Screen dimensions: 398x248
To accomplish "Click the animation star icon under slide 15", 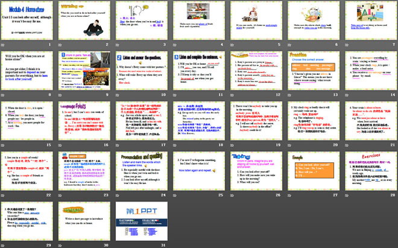I will [x=3, y=145].
